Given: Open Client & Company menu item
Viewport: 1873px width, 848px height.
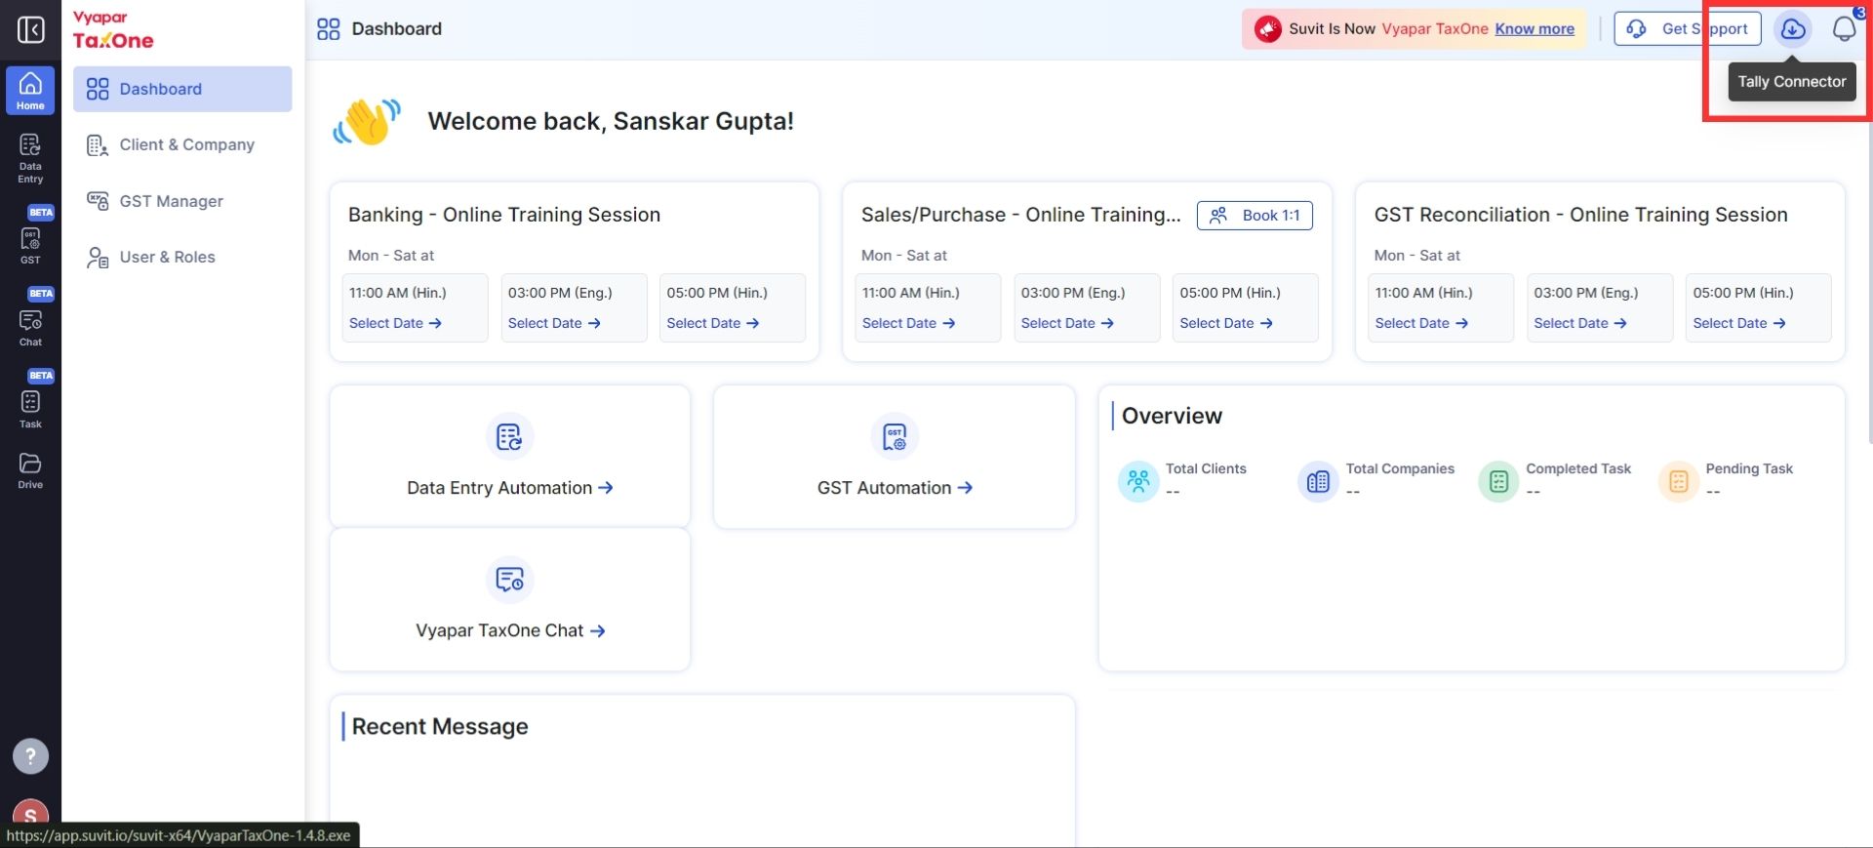Looking at the screenshot, I should click(182, 145).
